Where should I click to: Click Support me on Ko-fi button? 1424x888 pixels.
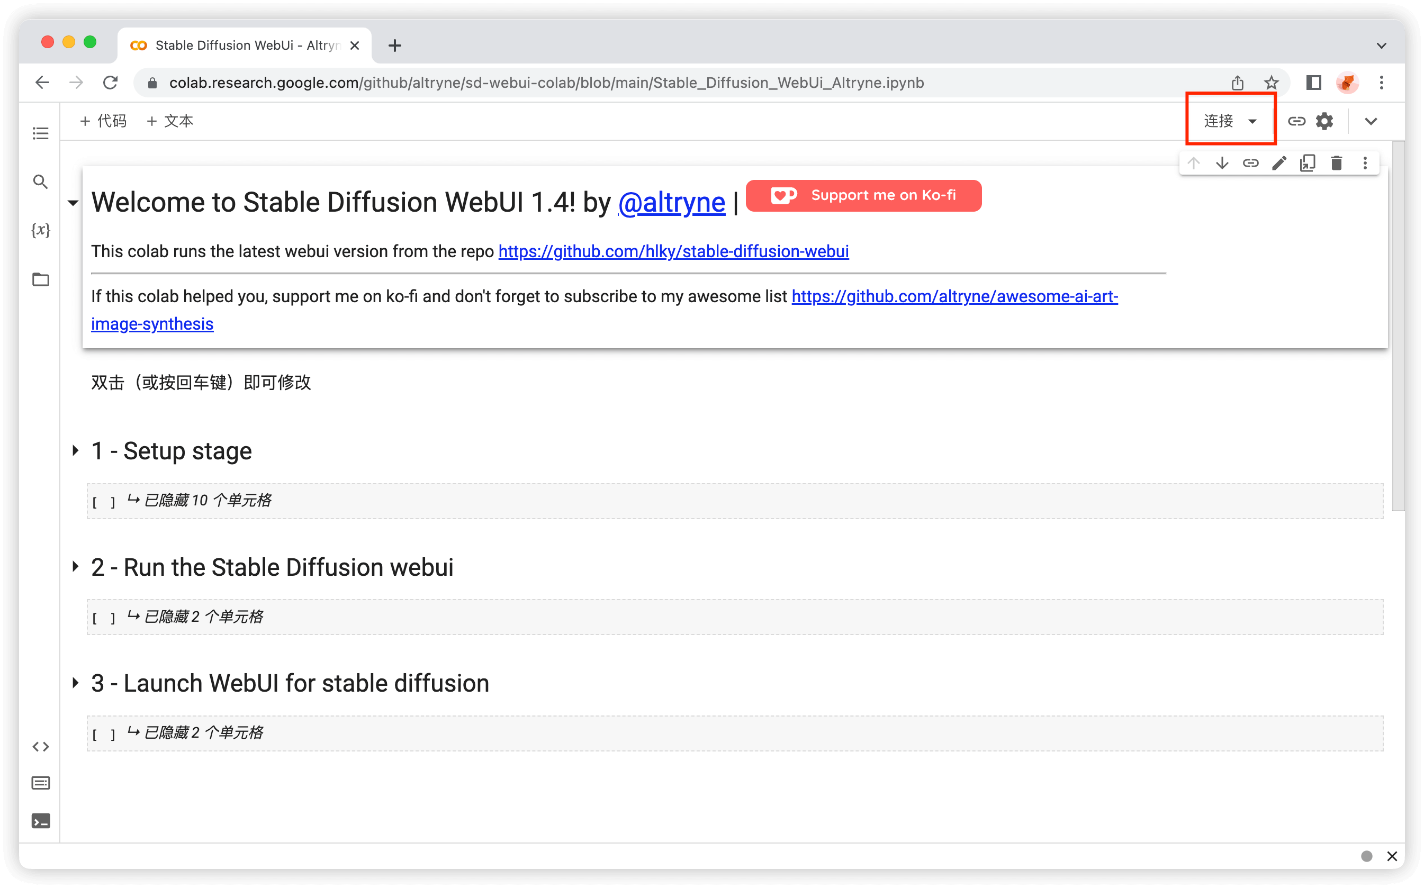863,196
